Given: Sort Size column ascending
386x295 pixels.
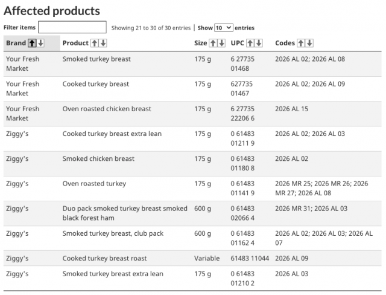Looking at the screenshot, I should (212, 43).
